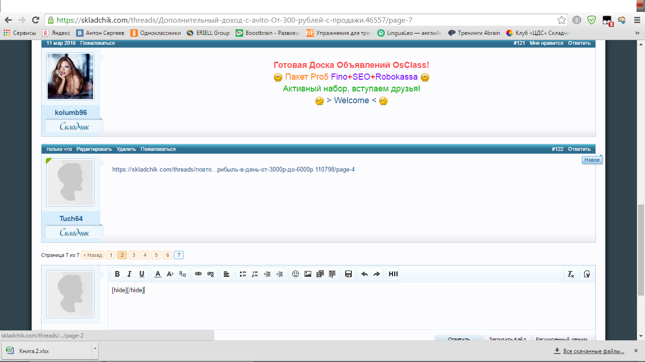The image size is (645, 362).
Task: Open the Chrome hamburger menu
Action: [x=636, y=20]
